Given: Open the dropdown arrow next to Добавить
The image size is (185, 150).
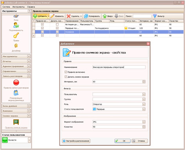Looking at the screenshot, I should 48,16.
